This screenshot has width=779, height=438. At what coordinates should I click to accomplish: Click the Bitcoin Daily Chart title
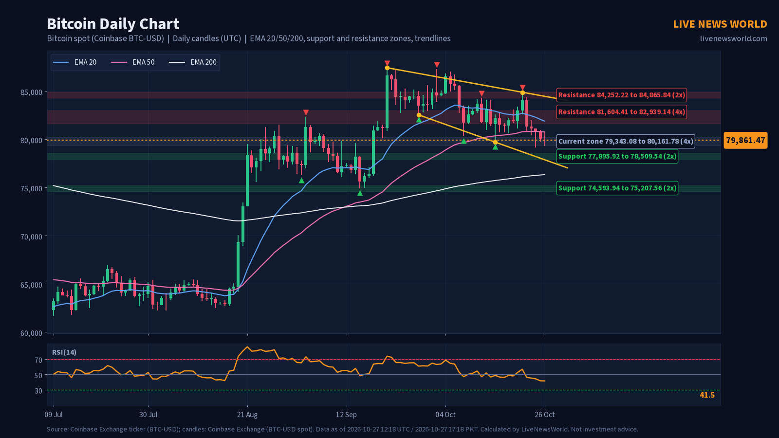tap(113, 24)
